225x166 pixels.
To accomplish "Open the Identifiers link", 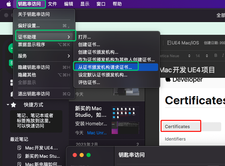I will point(175,139).
